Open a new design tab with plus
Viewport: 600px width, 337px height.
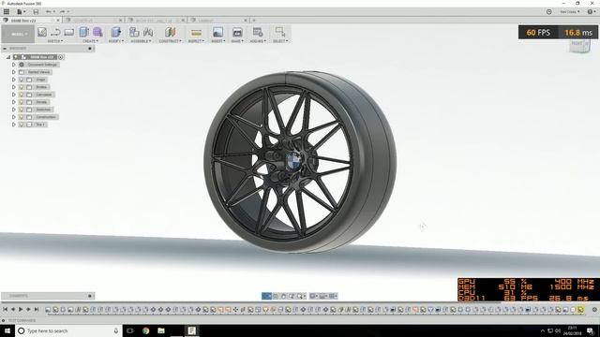(x=254, y=20)
